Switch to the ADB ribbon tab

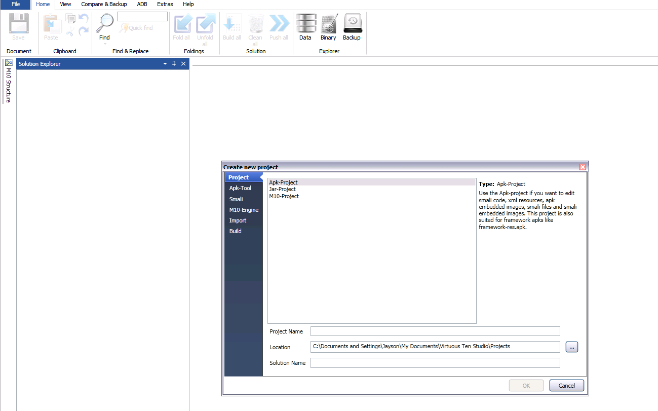[x=142, y=4]
